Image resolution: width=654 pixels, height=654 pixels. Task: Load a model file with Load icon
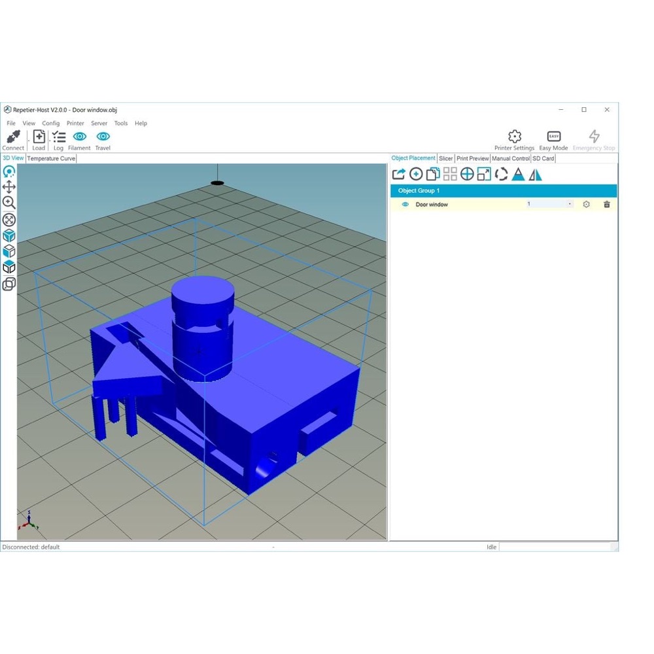(x=39, y=137)
